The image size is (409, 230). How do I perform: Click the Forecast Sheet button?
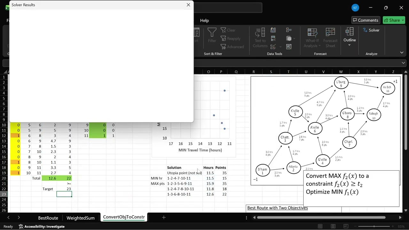click(330, 38)
